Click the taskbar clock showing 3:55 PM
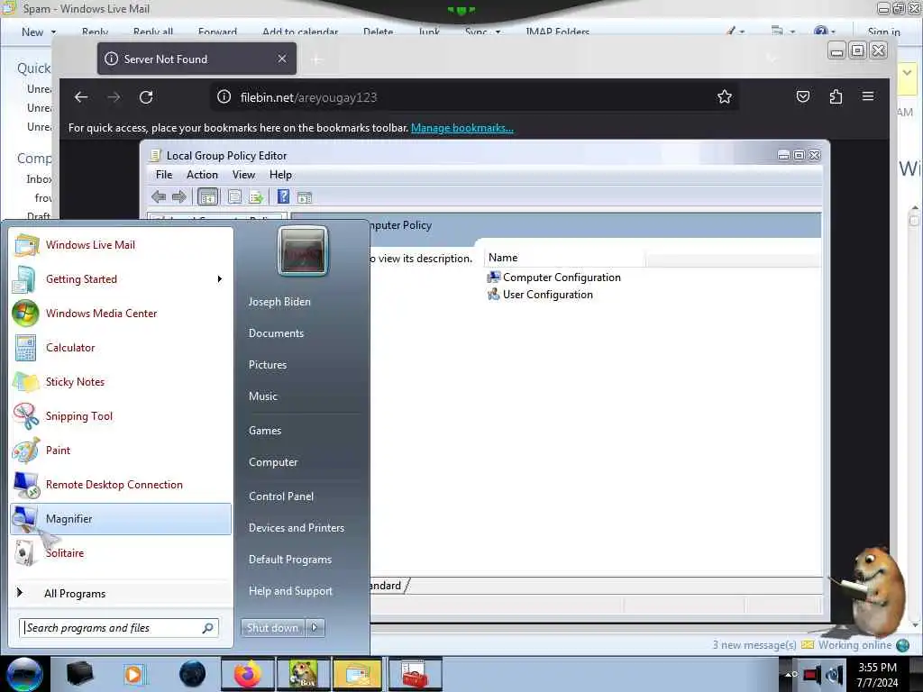 (877, 675)
